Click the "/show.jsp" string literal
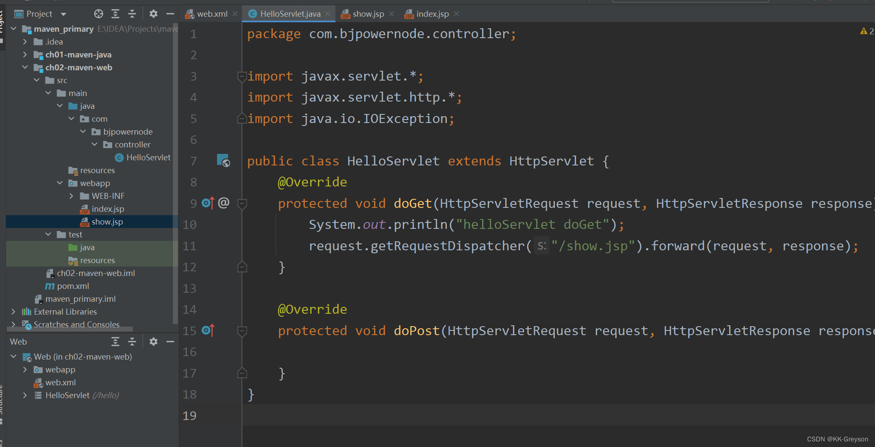875x447 pixels. [593, 246]
